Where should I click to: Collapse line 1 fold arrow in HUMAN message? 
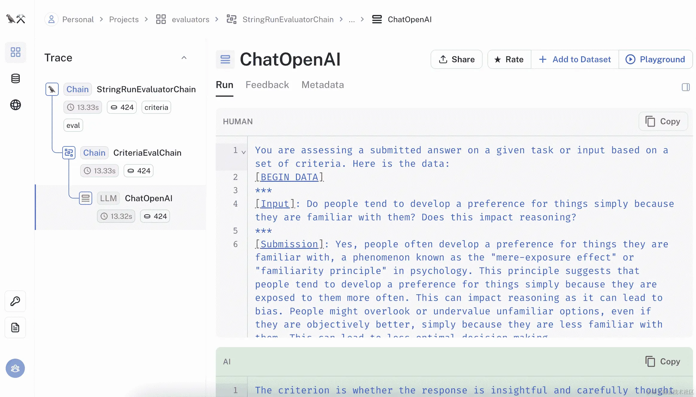[244, 152]
